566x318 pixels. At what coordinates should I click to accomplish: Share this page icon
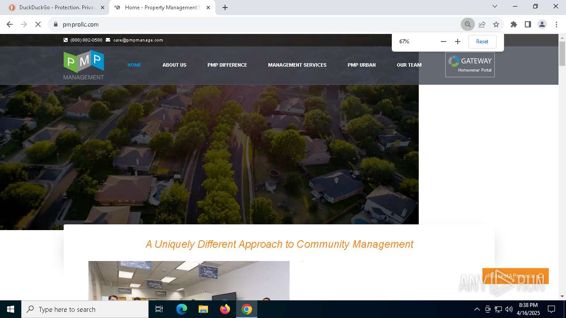click(482, 24)
